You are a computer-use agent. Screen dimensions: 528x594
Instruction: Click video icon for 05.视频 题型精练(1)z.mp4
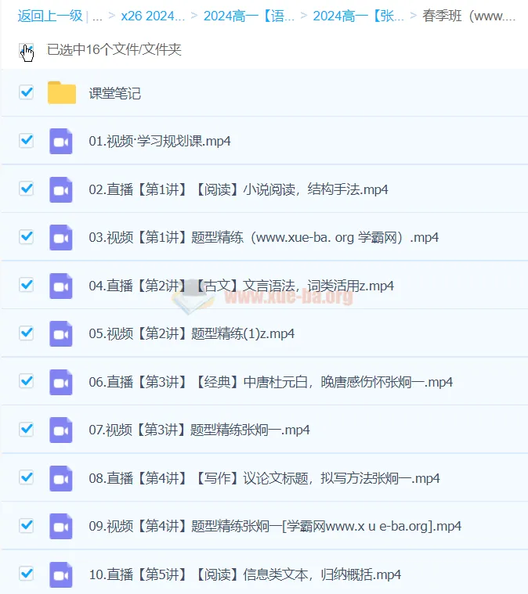(61, 333)
